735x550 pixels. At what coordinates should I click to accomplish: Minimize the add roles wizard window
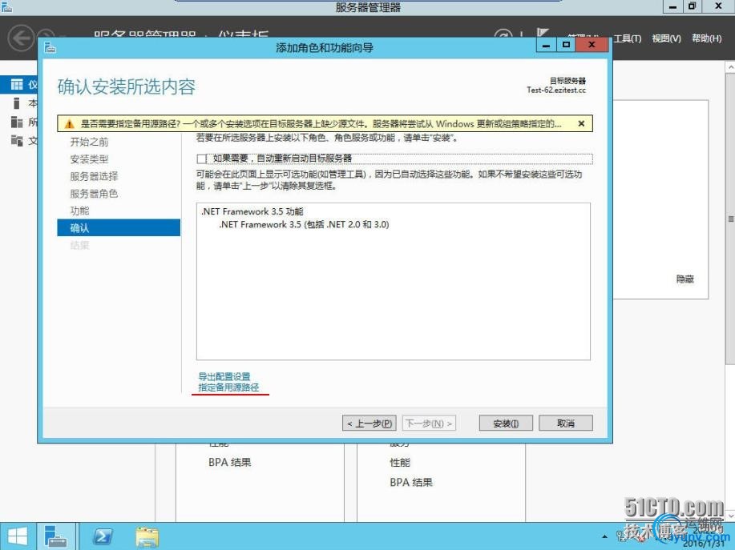546,46
